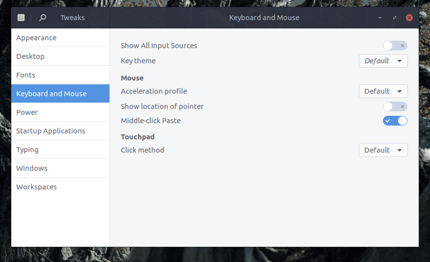Go to Workspaces settings
The height and width of the screenshot is (262, 430).
(60, 187)
